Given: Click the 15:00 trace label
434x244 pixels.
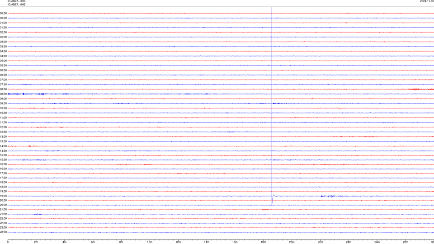Looking at the screenshot, I should (x=3, y=155).
